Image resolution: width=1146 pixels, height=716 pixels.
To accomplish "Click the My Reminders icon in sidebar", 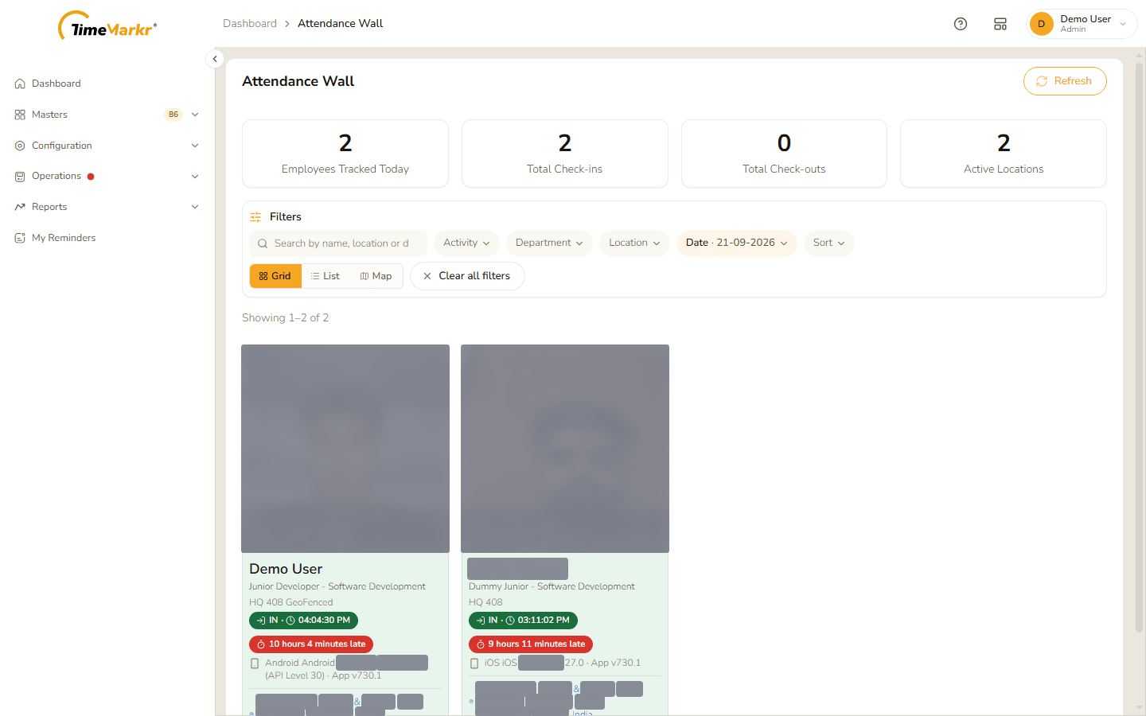I will [x=20, y=238].
